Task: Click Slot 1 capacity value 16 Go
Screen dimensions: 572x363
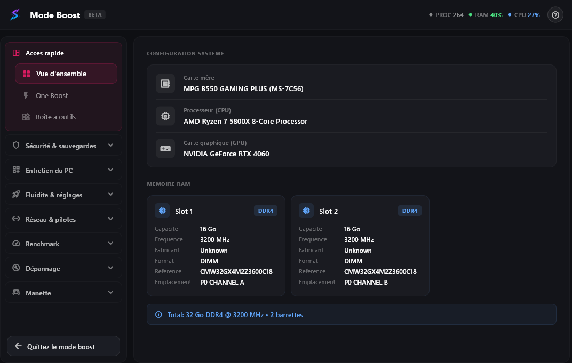Action: (208, 229)
